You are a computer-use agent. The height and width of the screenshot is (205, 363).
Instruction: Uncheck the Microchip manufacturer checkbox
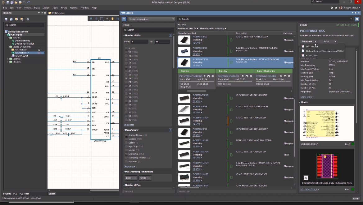[126, 154]
